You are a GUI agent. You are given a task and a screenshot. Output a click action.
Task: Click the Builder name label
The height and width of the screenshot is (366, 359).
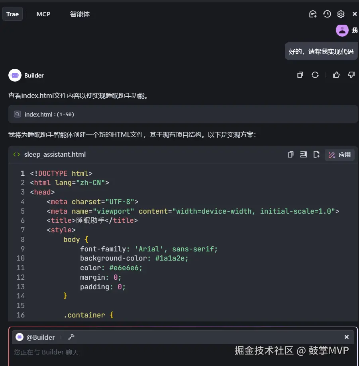[34, 76]
